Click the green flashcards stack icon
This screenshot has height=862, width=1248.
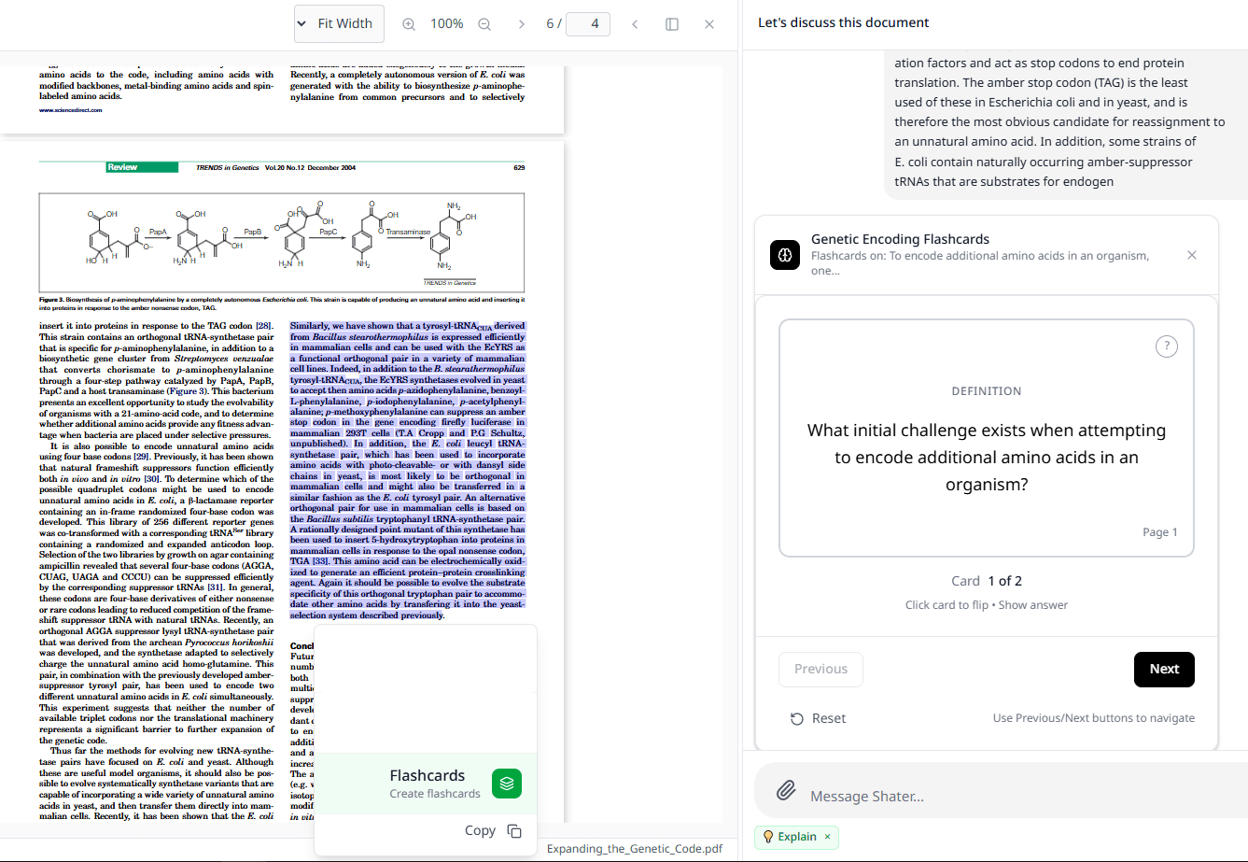click(507, 784)
